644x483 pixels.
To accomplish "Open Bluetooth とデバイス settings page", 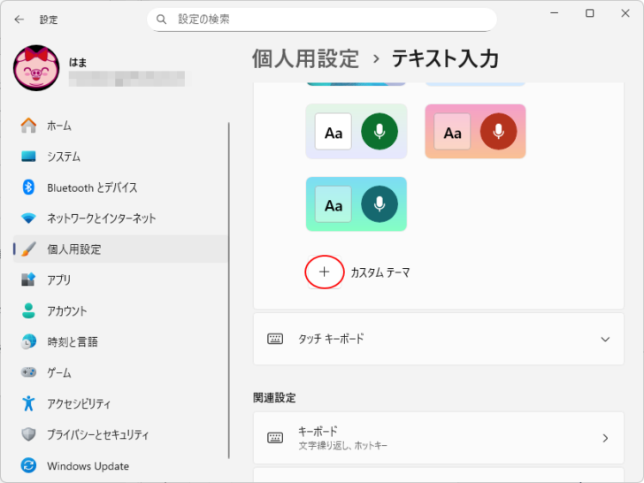I will (92, 188).
